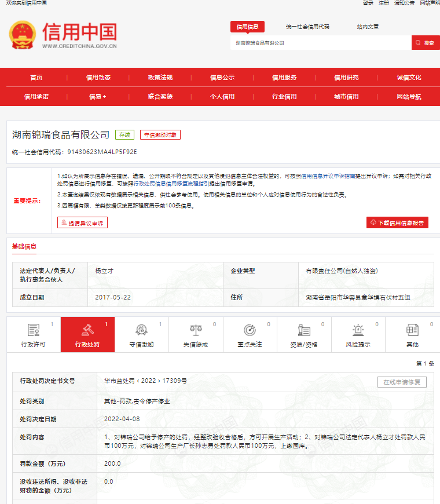Open the 信用动态 menu item
440x504 pixels.
point(98,78)
